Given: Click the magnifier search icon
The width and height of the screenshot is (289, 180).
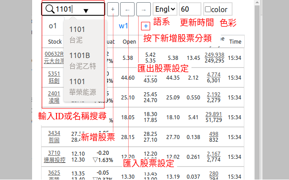Looking at the screenshot, I should pyautogui.click(x=50, y=9).
